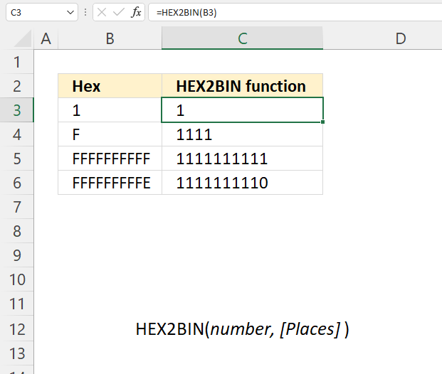Screen dimensions: 442x374
Task: Click the Cancel X icon in formula bar
Action: point(102,12)
